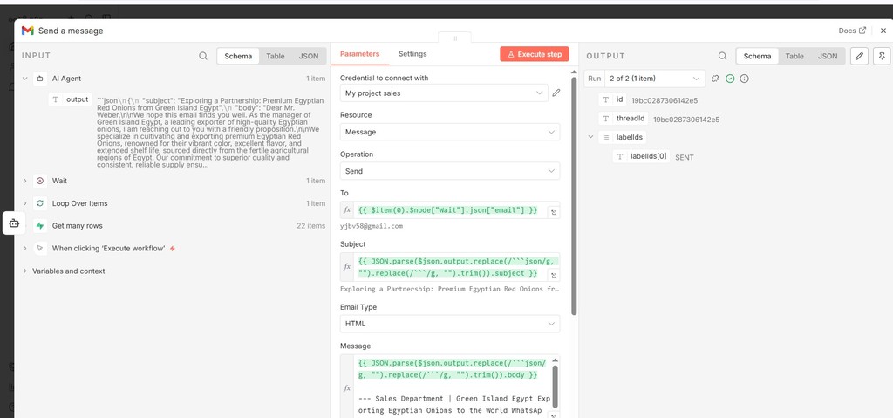The image size is (893, 418).
Task: Click the red lightning bolt trigger indicator
Action: [173, 249]
